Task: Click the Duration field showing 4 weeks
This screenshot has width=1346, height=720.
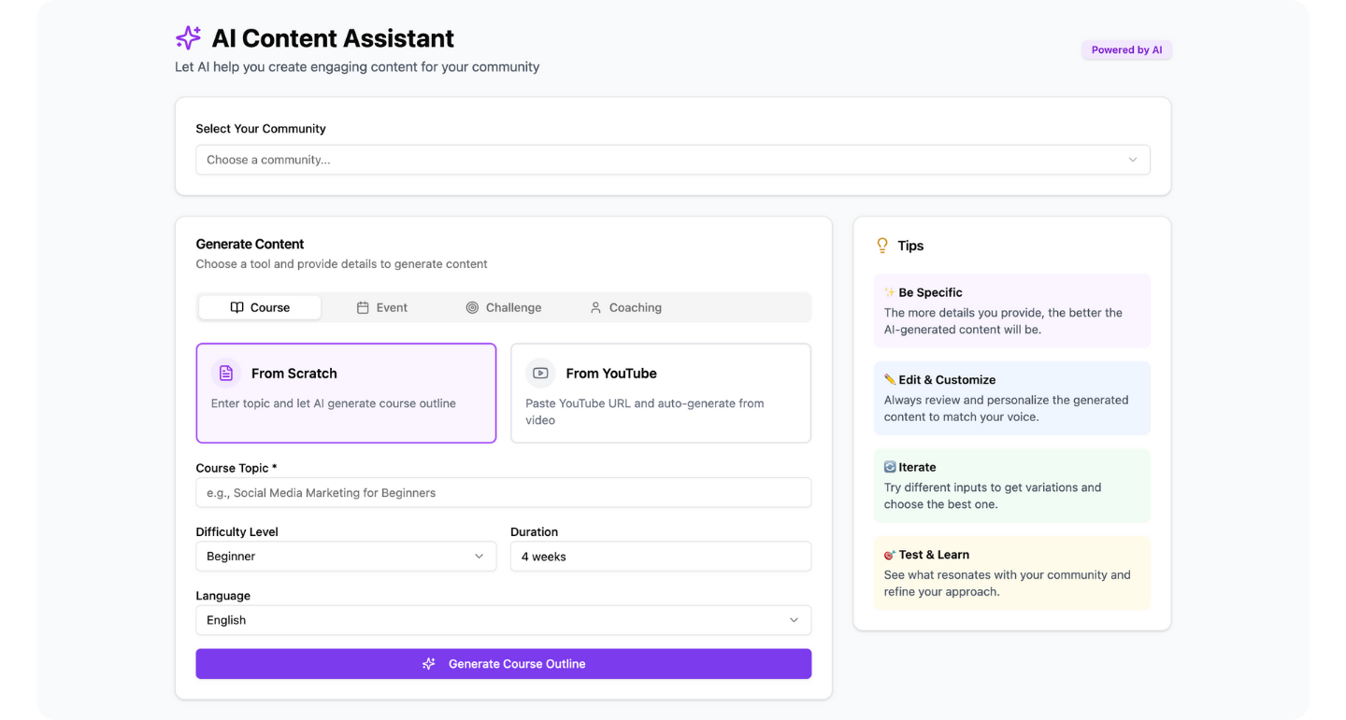Action: 660,557
